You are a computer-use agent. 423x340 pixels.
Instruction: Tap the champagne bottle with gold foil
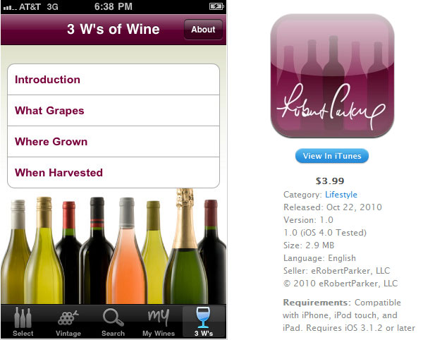(185, 246)
